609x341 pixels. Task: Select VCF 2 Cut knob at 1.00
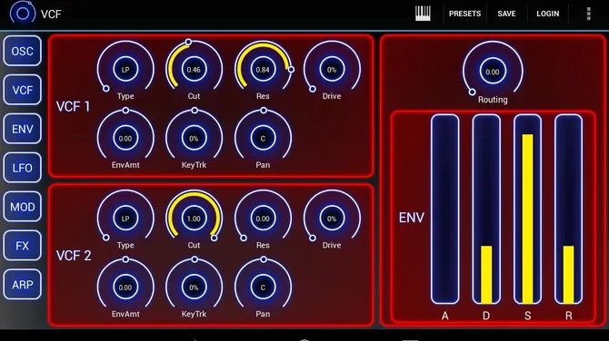[194, 219]
